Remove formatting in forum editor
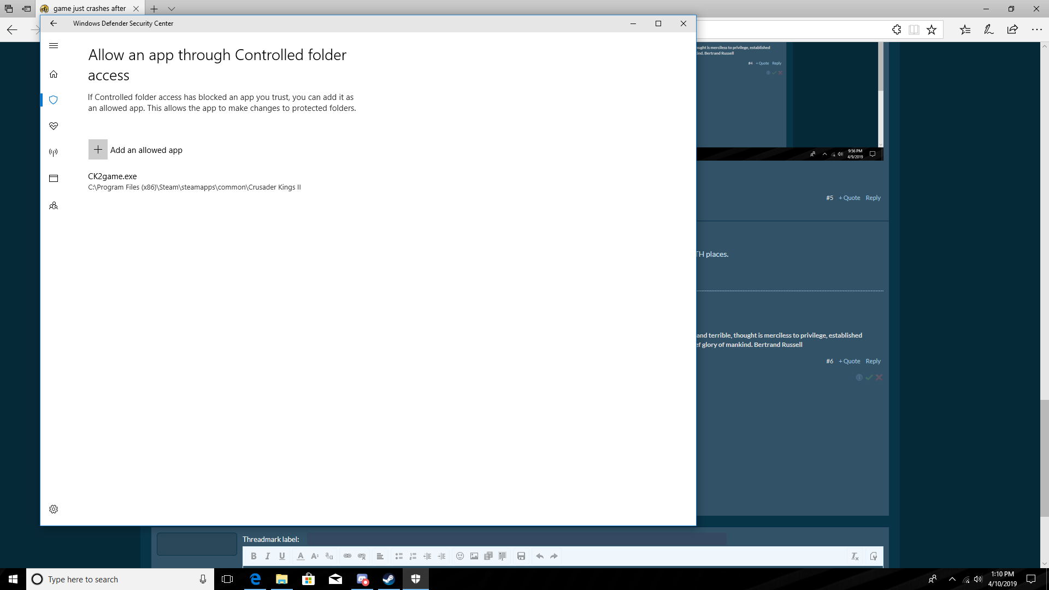The image size is (1049, 590). tap(855, 556)
